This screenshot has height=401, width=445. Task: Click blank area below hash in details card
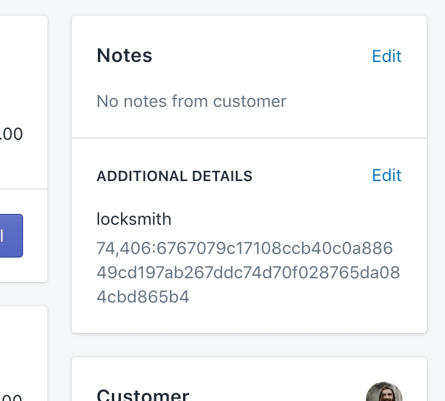249,320
